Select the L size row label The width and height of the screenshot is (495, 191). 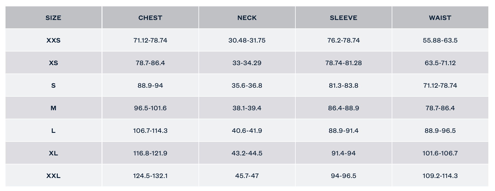click(53, 131)
